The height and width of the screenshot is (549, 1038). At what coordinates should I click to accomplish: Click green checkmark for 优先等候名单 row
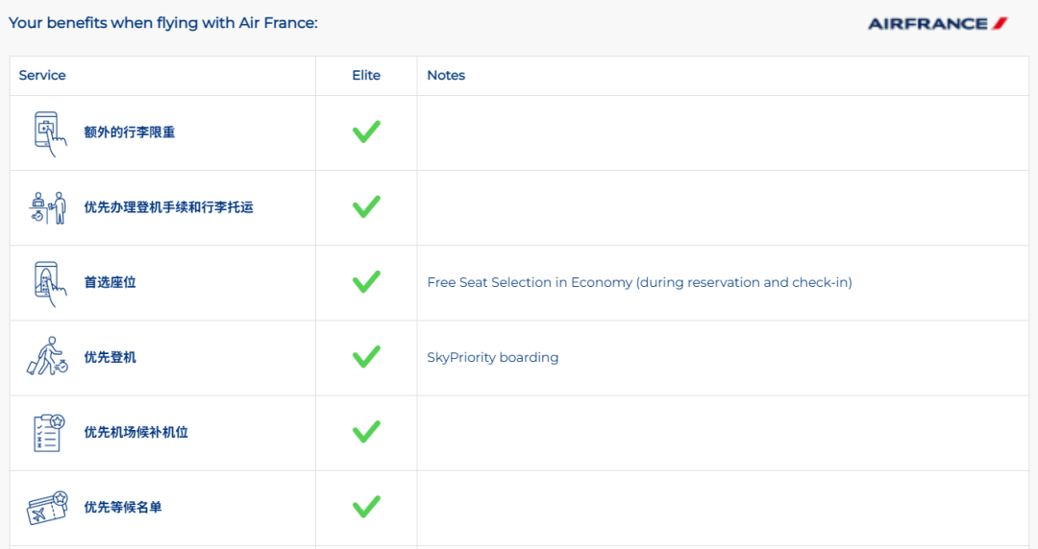366,507
